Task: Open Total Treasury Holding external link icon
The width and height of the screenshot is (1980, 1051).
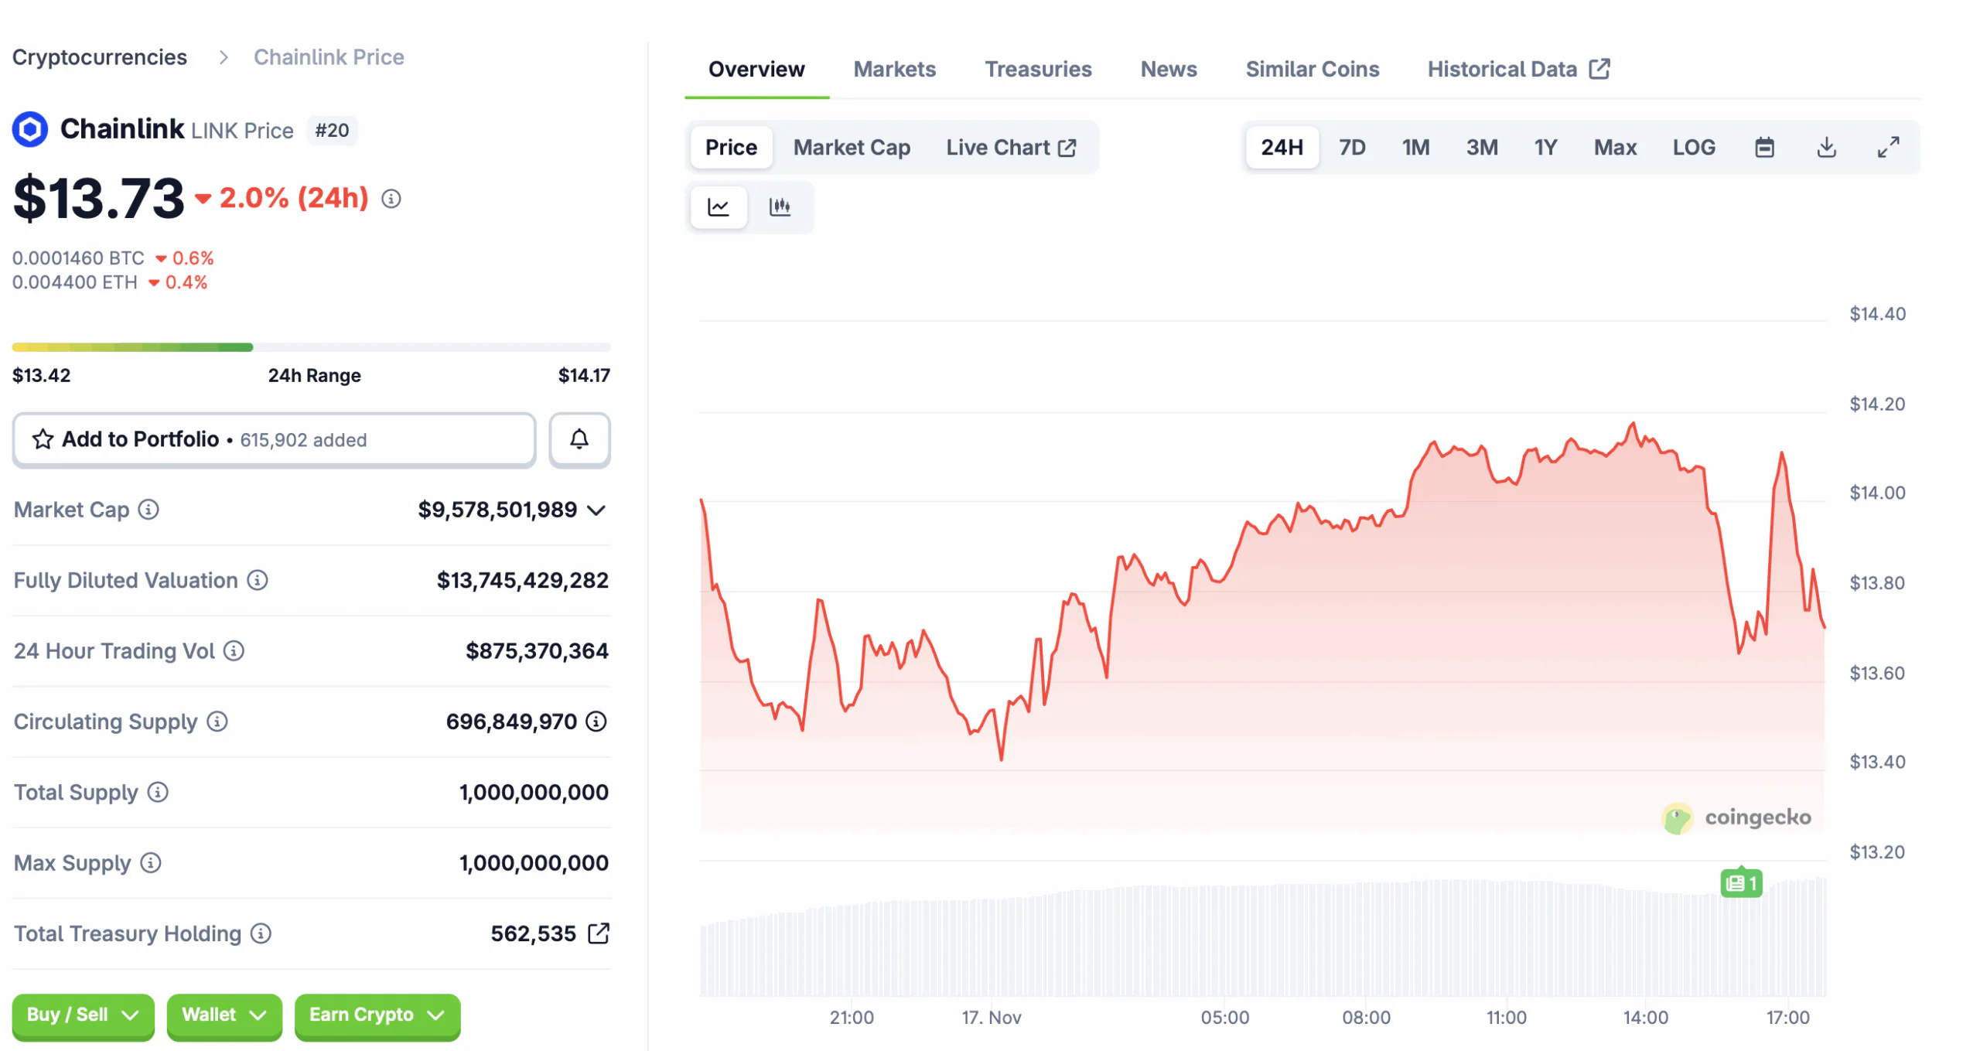Action: 598,933
